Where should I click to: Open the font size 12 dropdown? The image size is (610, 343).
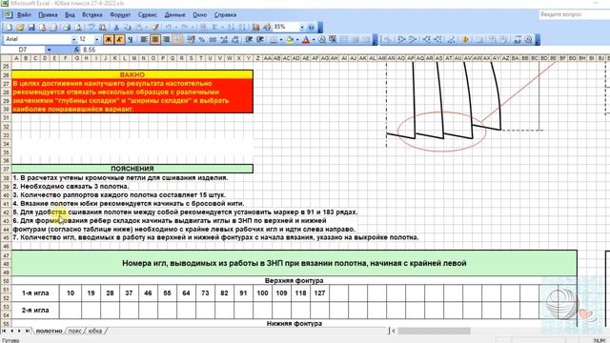click(97, 40)
